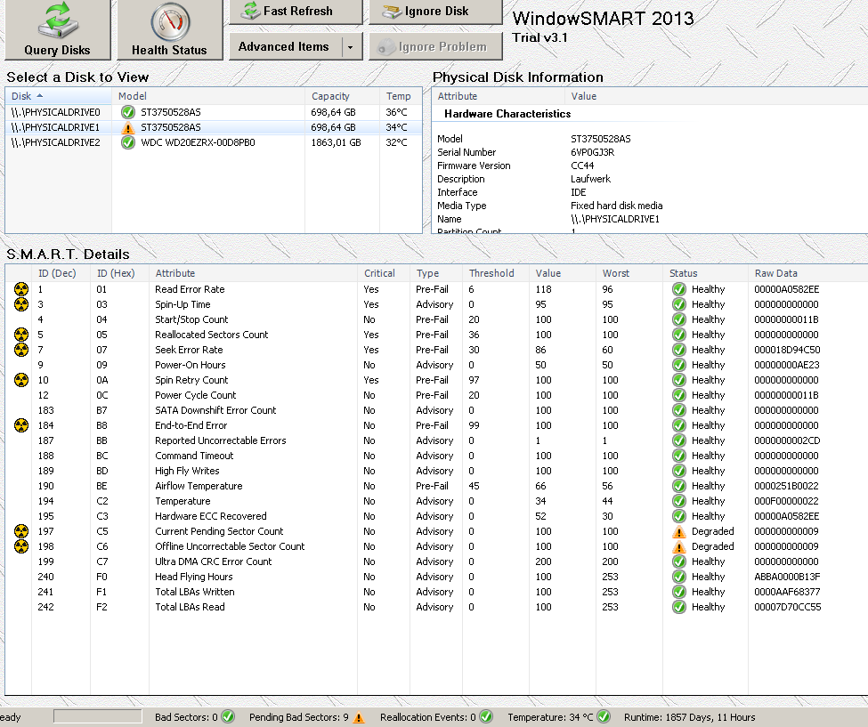
Task: Sort S.M.A.R.T. details by ID (Dec)
Action: [x=61, y=273]
